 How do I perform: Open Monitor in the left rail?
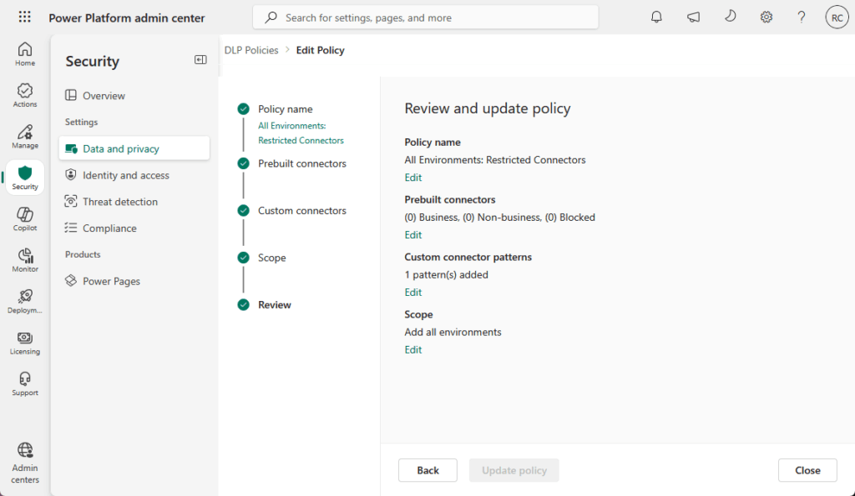pyautogui.click(x=25, y=261)
